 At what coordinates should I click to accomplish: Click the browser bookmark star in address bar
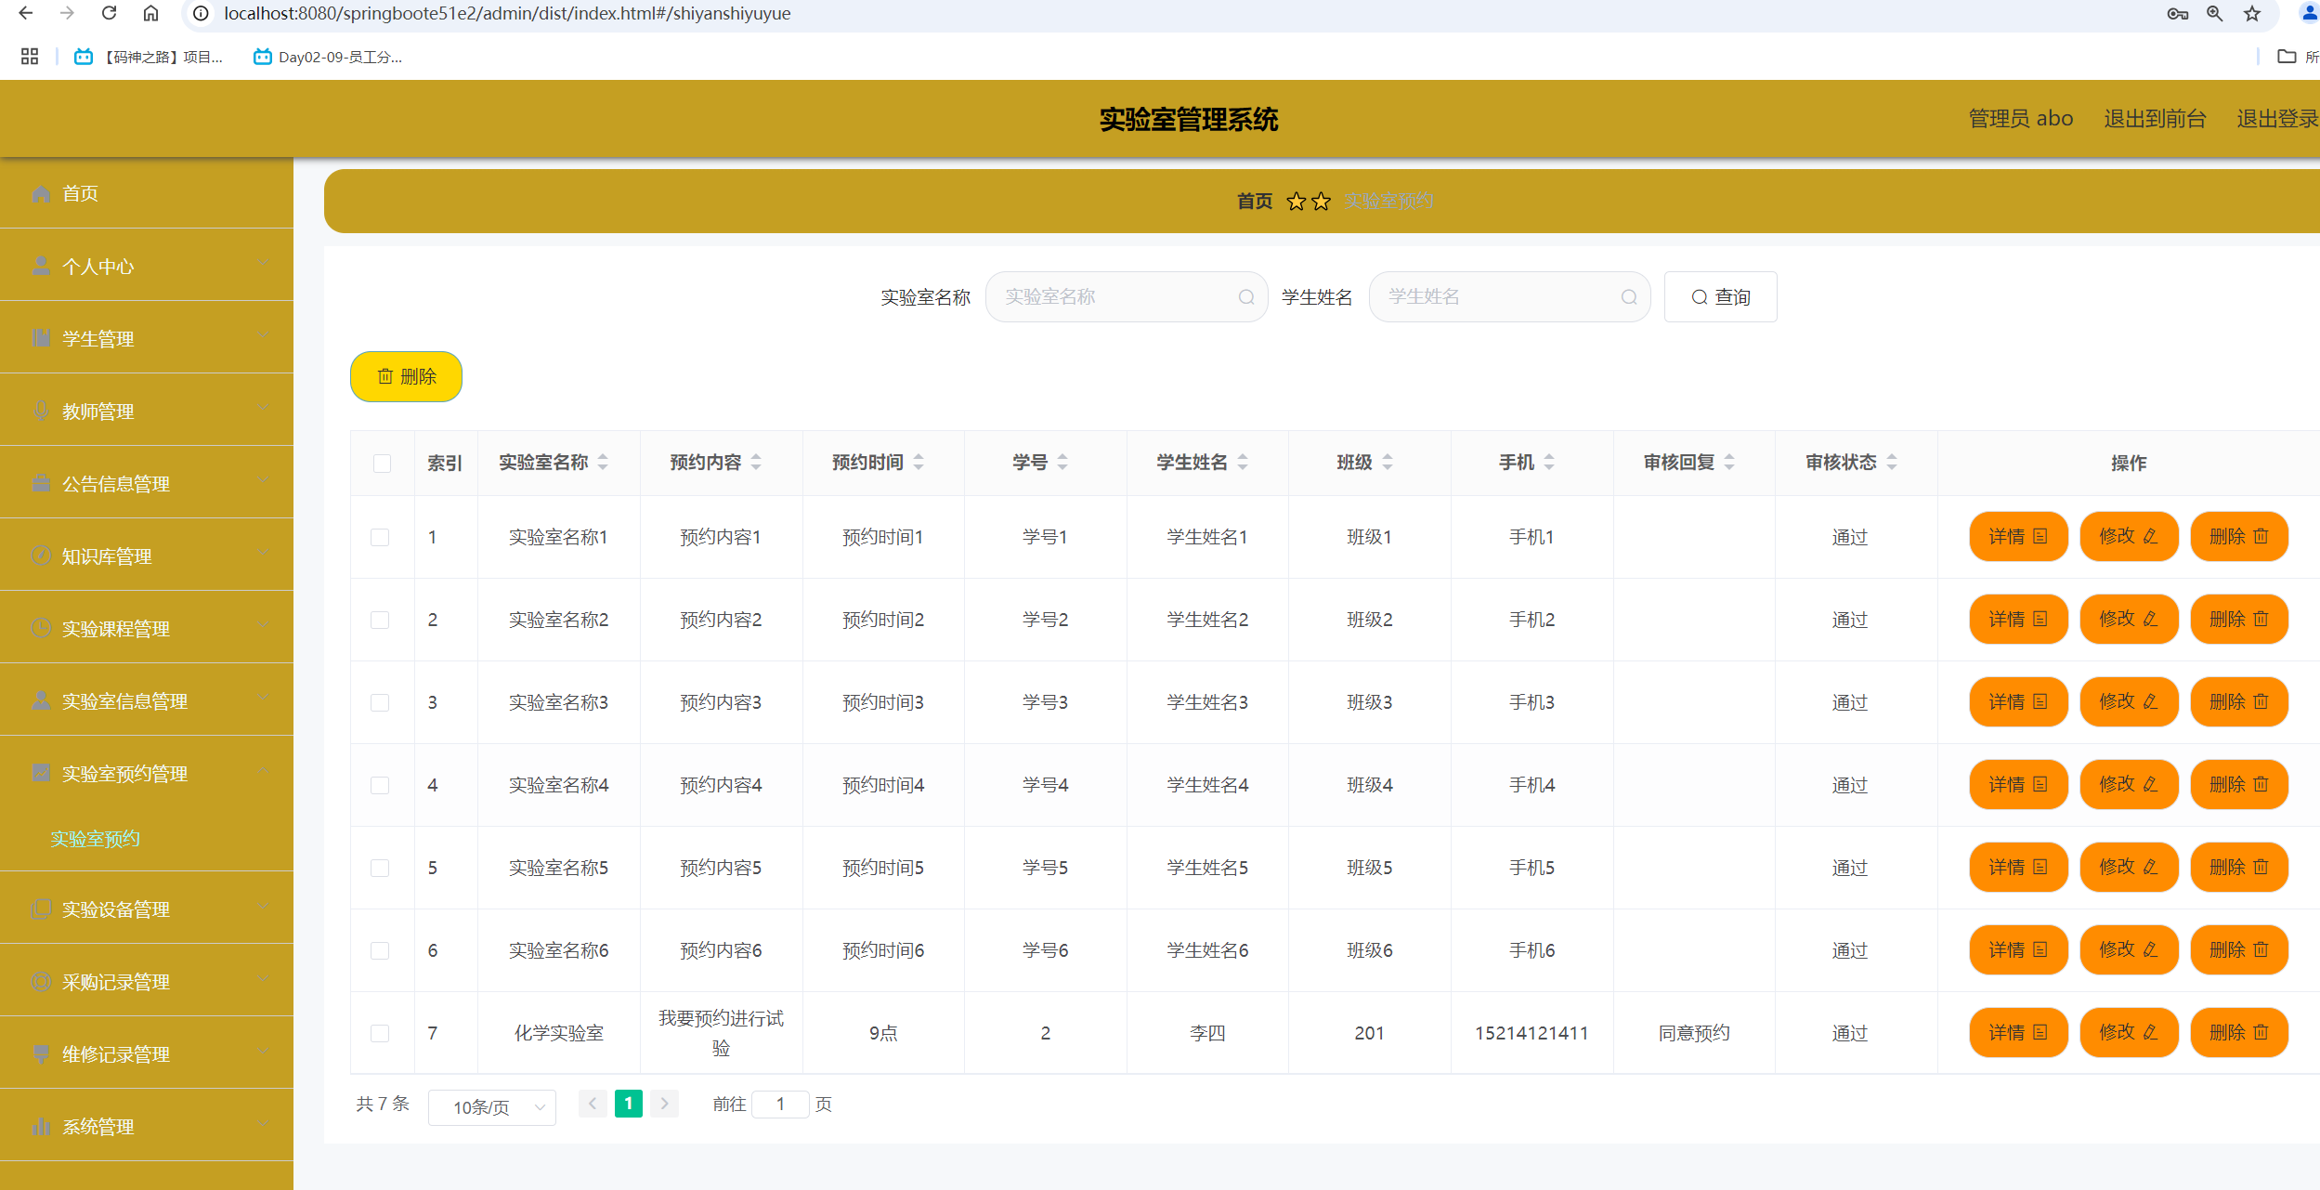pos(2249,13)
